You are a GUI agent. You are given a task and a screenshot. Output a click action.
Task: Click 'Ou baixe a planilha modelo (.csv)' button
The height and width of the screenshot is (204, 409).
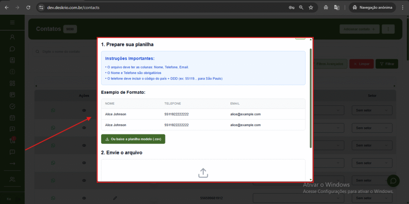(x=133, y=139)
